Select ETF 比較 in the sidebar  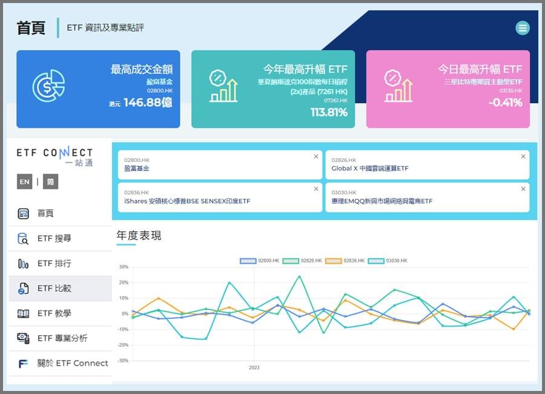60,289
